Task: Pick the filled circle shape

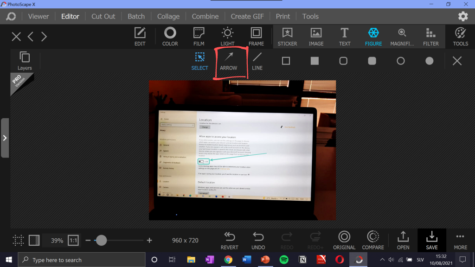Action: [x=429, y=61]
